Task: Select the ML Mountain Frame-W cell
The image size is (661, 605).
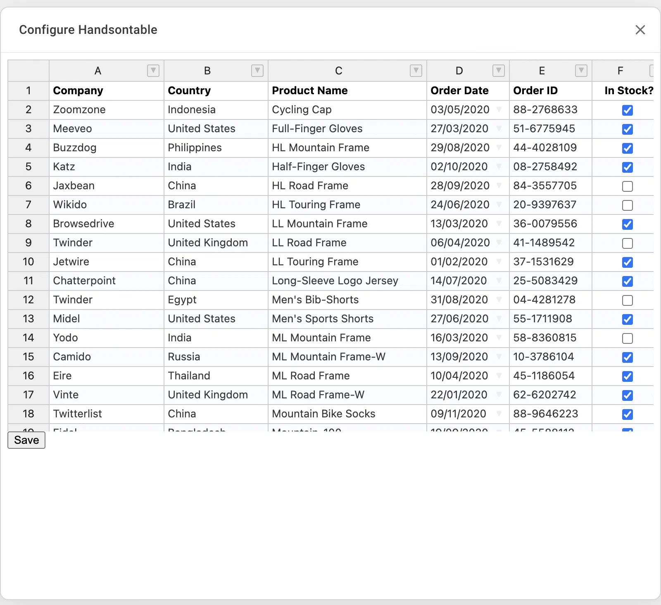Action: pyautogui.click(x=347, y=357)
